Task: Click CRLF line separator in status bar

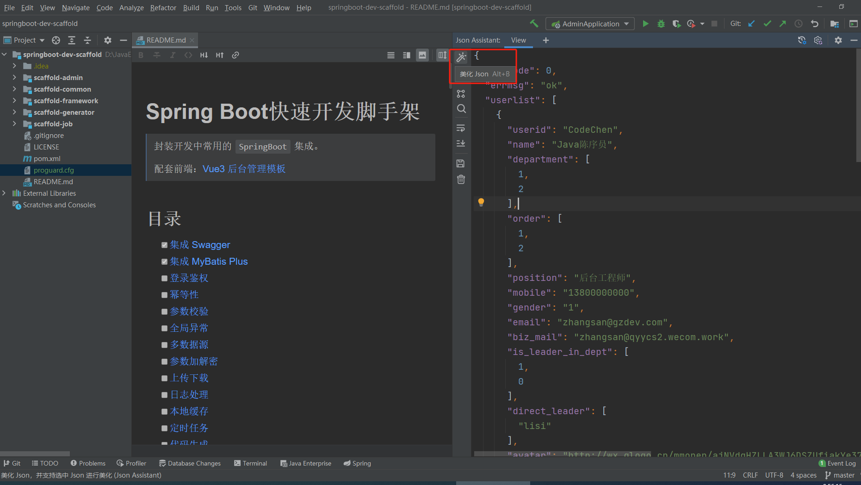Action: 750,475
